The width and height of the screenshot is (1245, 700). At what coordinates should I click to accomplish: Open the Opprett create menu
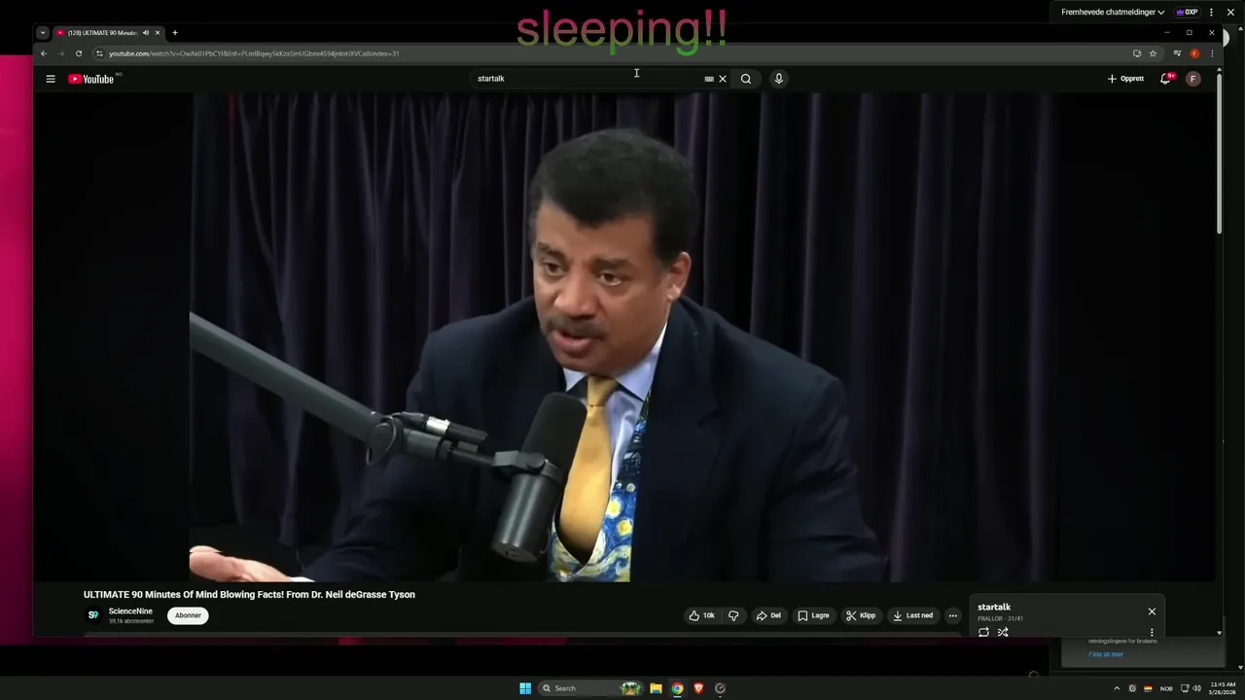(1126, 79)
